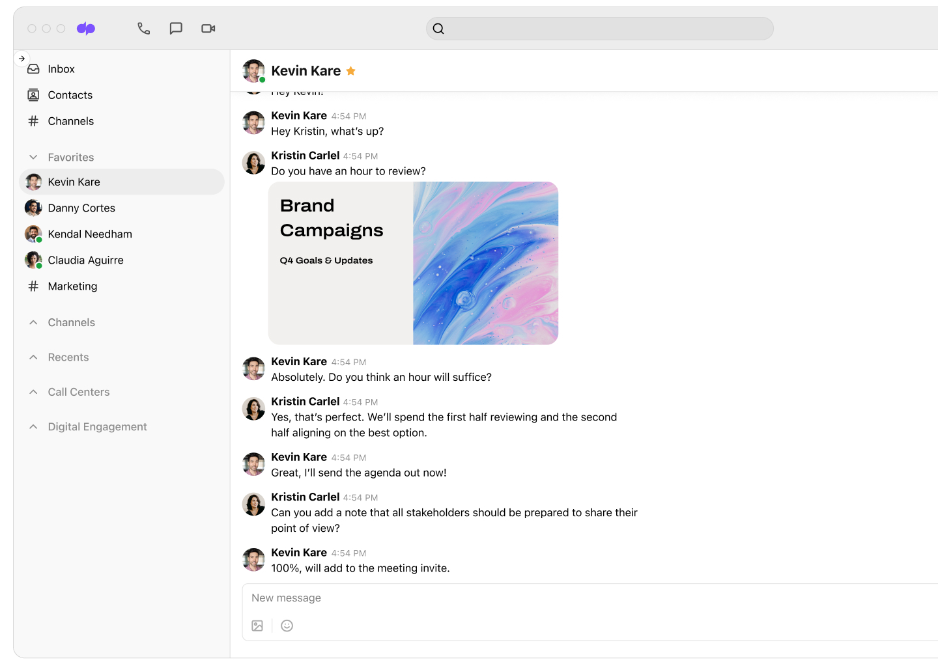
Task: Open the Inbox from the sidebar
Action: (x=61, y=68)
